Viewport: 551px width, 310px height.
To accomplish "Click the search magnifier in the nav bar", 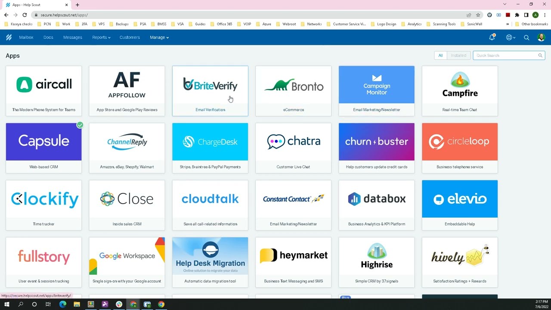I will pyautogui.click(x=526, y=37).
